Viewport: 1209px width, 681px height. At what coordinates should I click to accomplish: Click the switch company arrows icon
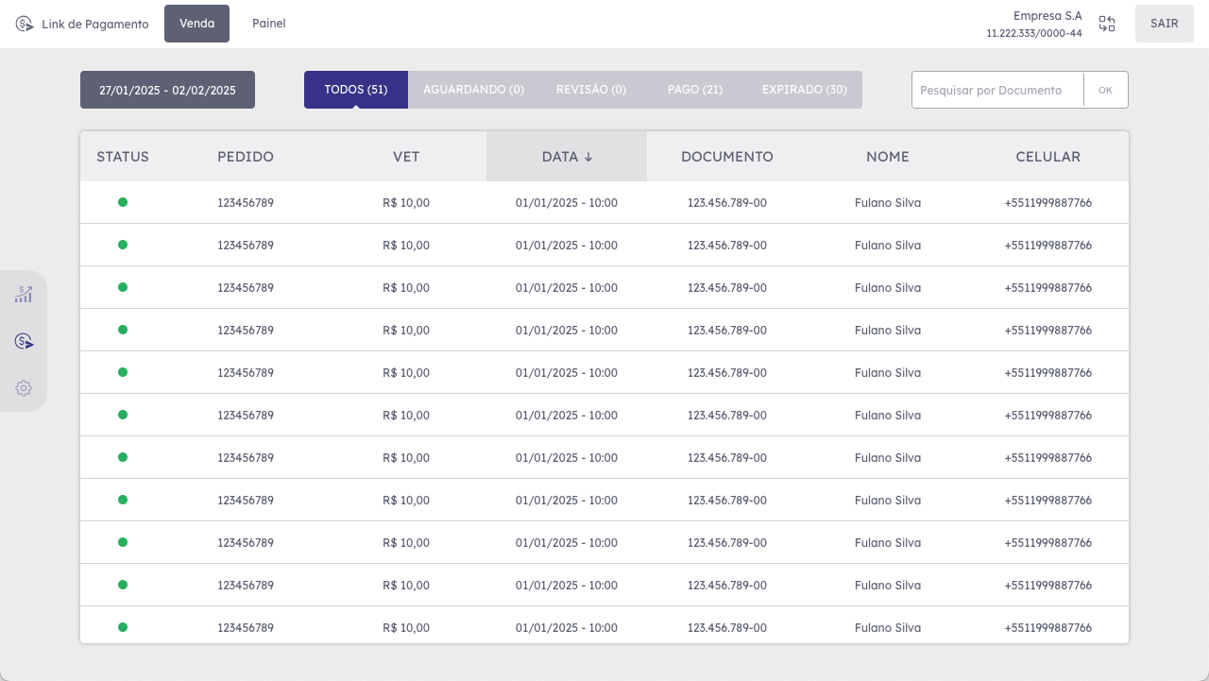coord(1107,24)
